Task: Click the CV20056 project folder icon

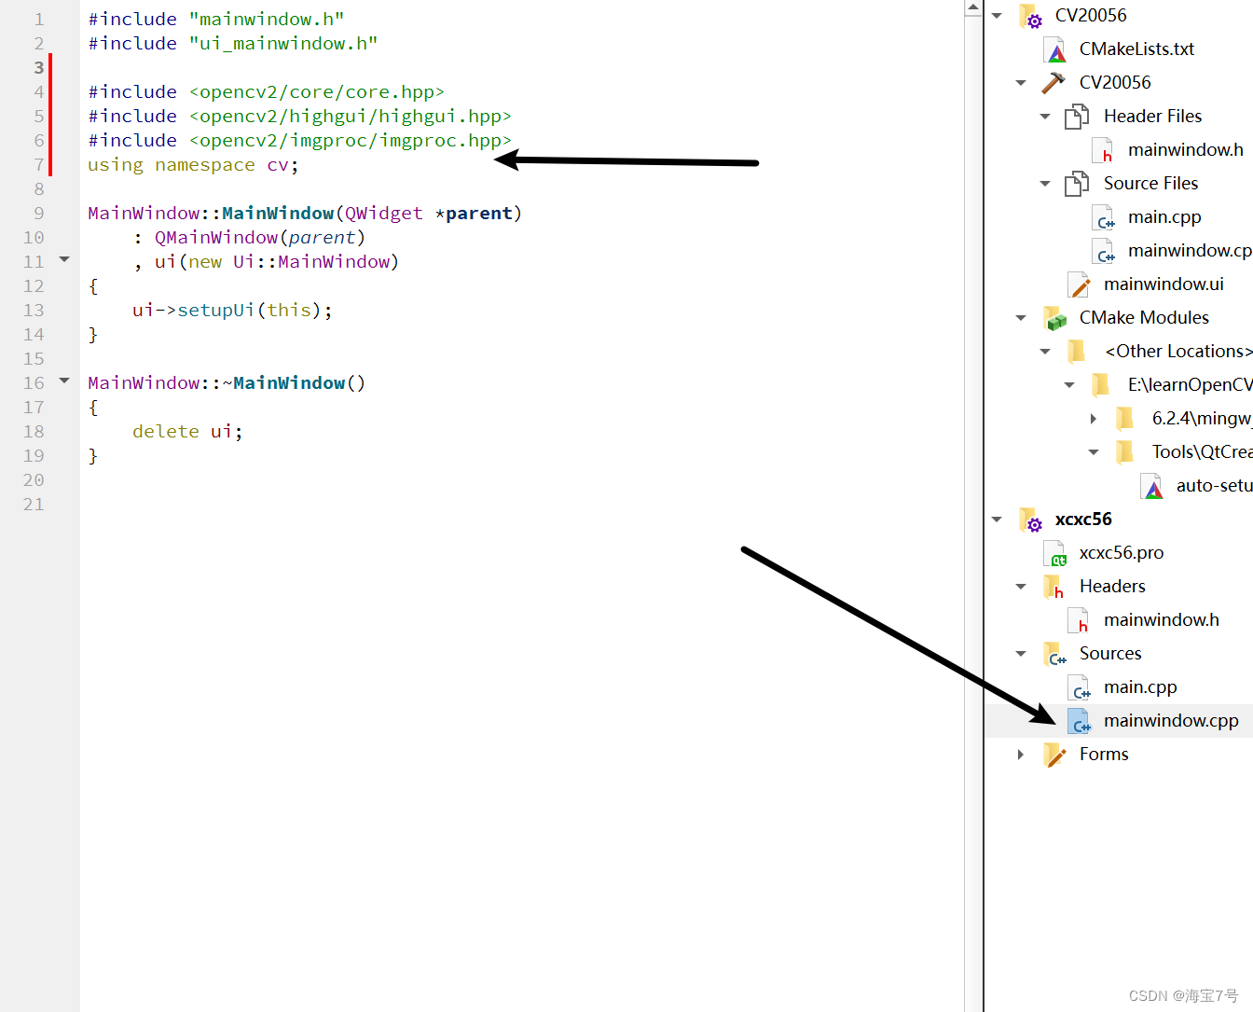Action: point(1031,16)
